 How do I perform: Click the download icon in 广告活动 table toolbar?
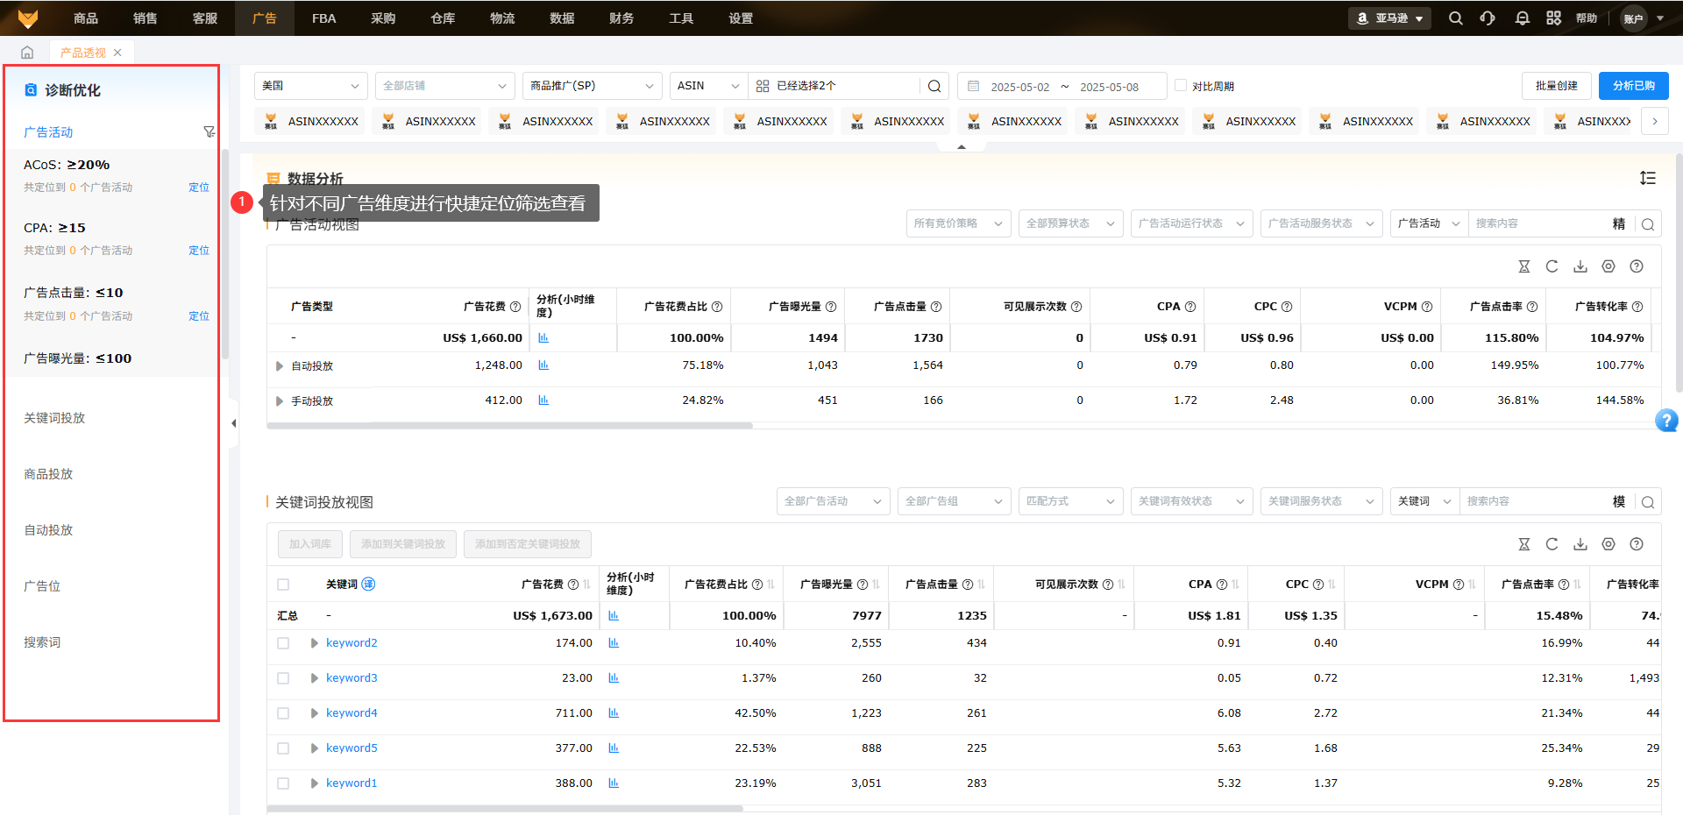point(1580,266)
